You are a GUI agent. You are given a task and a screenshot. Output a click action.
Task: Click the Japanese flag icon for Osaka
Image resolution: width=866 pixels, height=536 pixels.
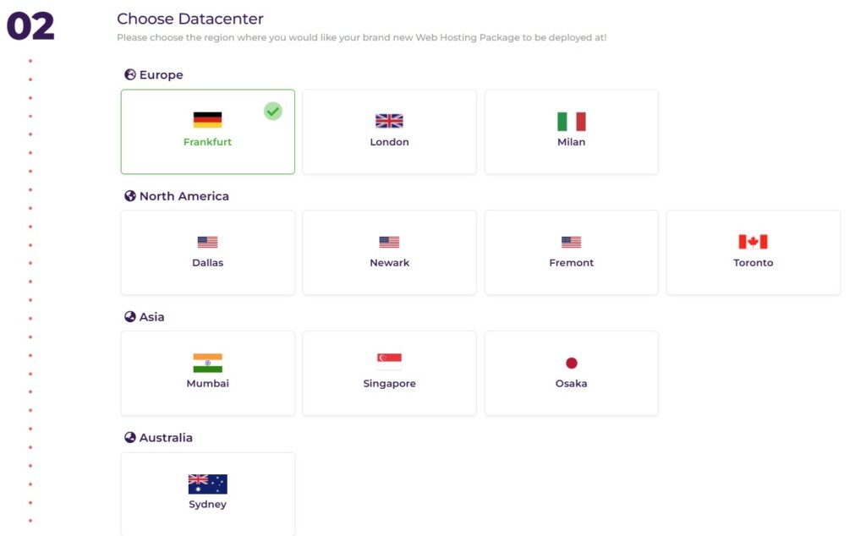pyautogui.click(x=571, y=363)
